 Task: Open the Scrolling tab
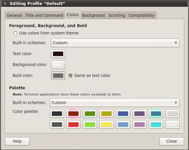pyautogui.click(x=117, y=15)
